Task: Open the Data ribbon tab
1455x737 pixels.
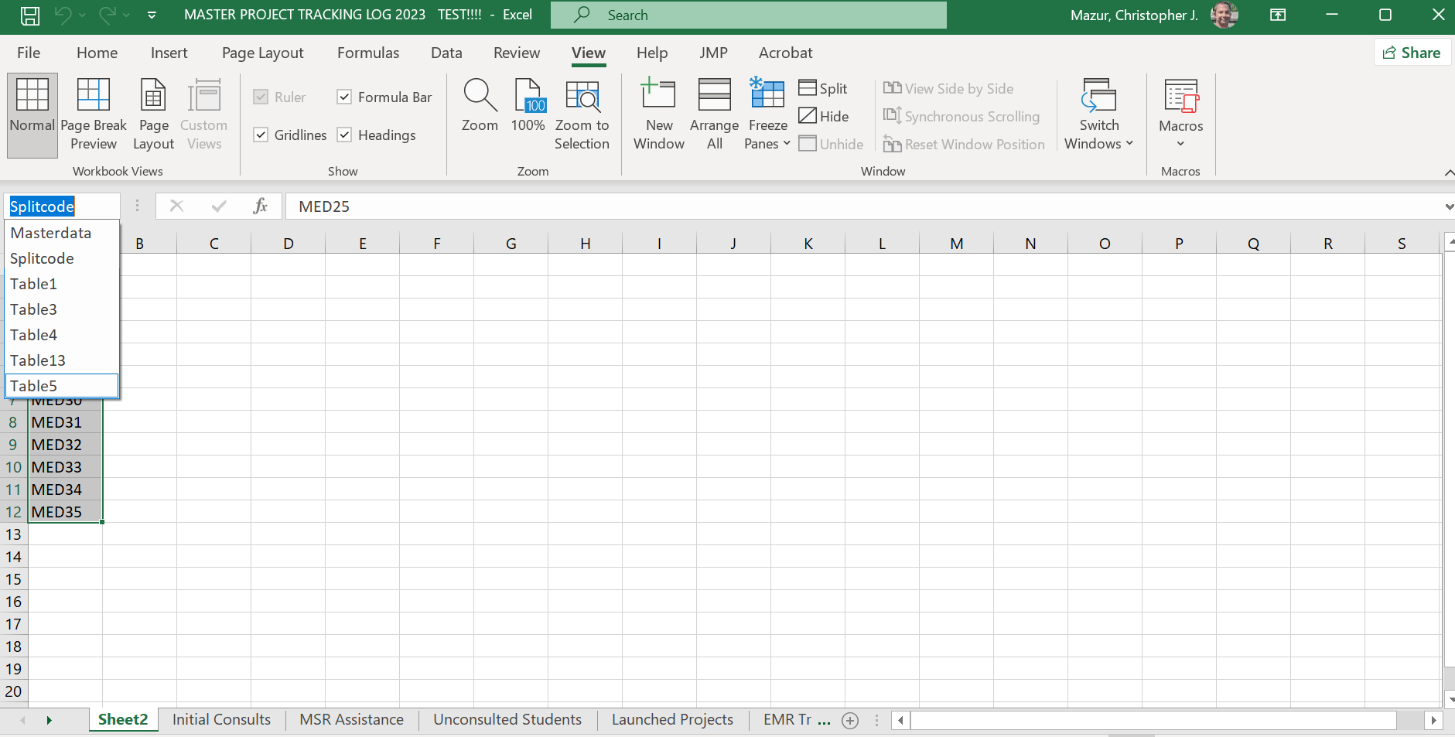Action: coord(446,53)
